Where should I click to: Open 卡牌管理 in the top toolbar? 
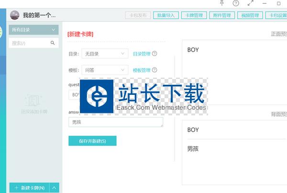(194, 15)
